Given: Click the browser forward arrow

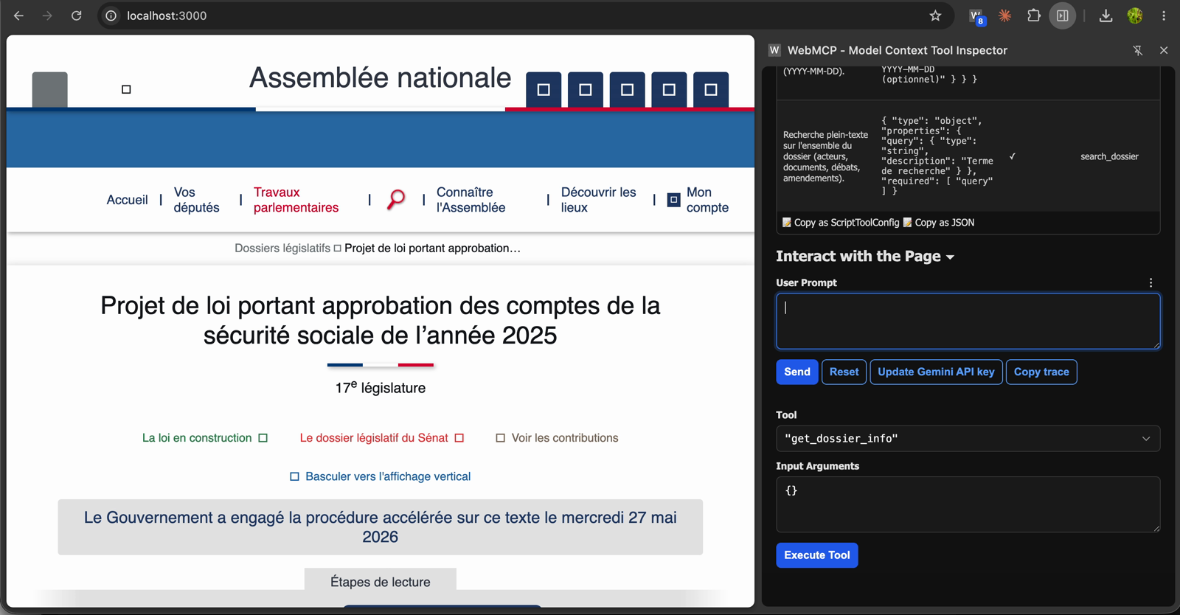Looking at the screenshot, I should click(x=47, y=15).
